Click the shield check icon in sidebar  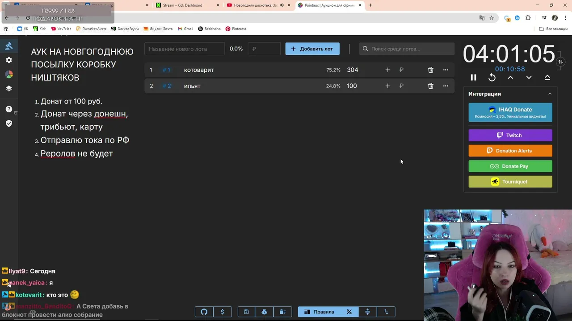9,123
